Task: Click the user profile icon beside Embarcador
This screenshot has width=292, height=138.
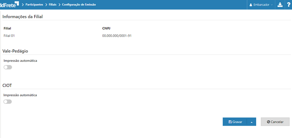Action: click(251, 5)
